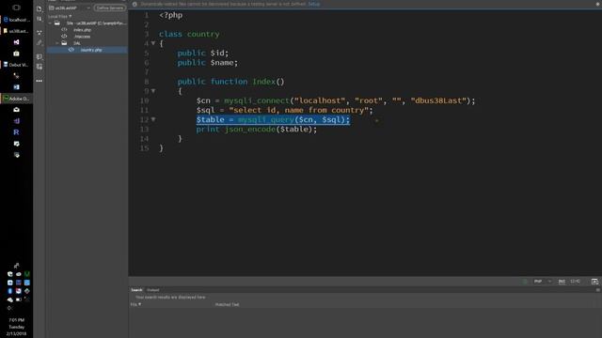Select the Adobe Dreamweaver taskbar button
The width and height of the screenshot is (602, 338).
(x=17, y=99)
